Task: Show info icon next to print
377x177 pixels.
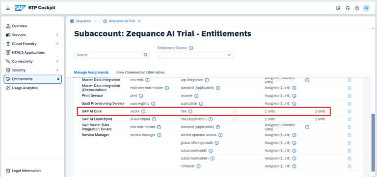Action: pos(141,95)
